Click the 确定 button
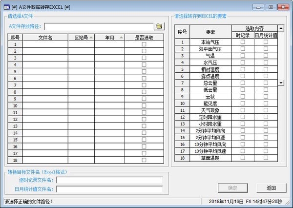Screen dimensions: 293x208 [232, 188]
